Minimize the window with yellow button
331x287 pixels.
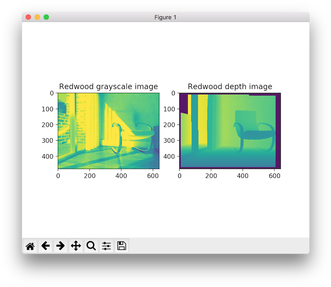[x=37, y=17]
